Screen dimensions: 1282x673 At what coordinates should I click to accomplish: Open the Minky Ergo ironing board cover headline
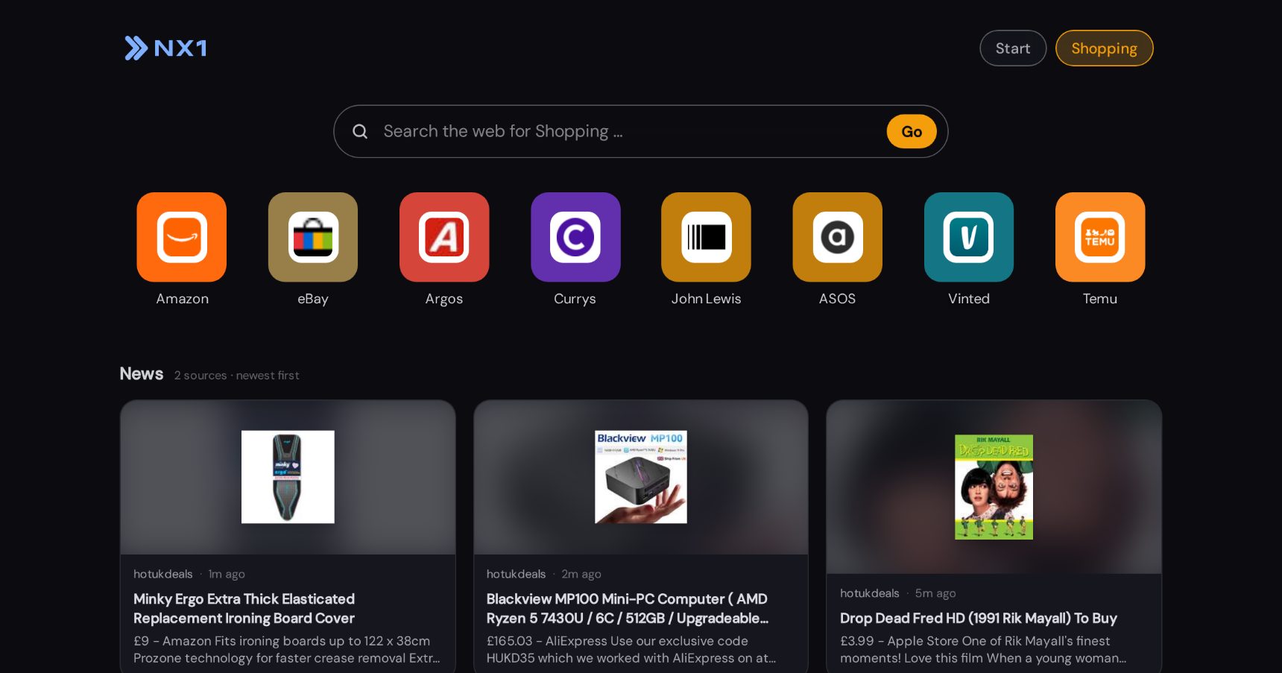click(244, 609)
